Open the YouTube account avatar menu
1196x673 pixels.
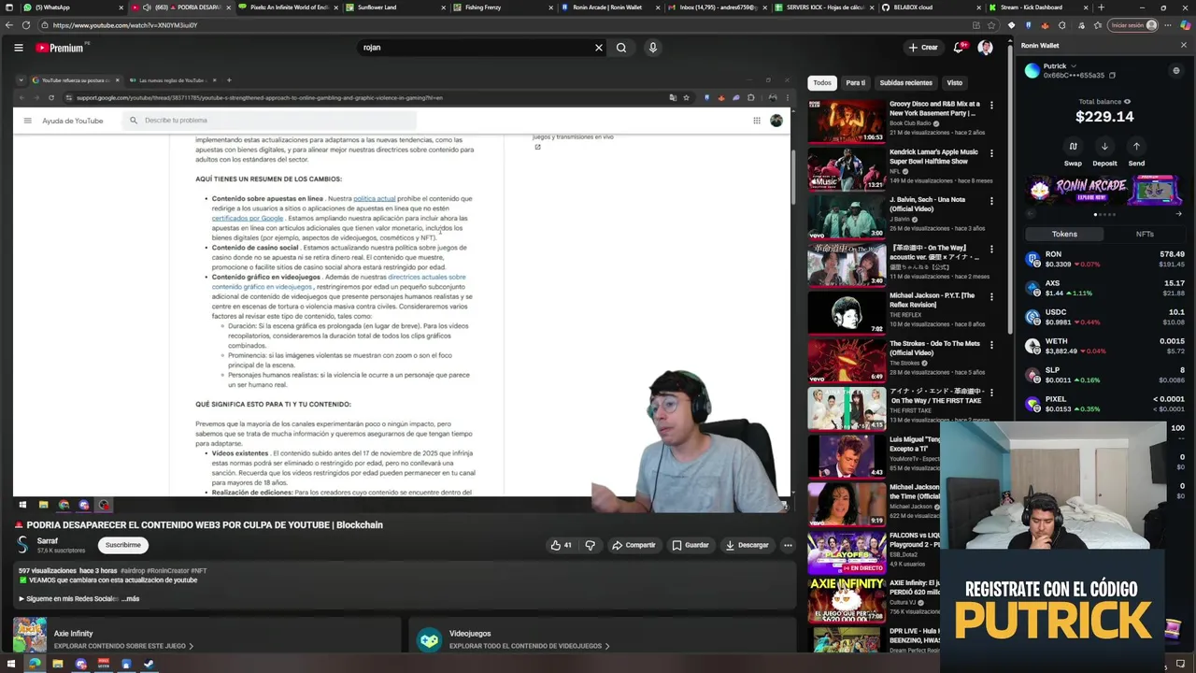pos(985,48)
